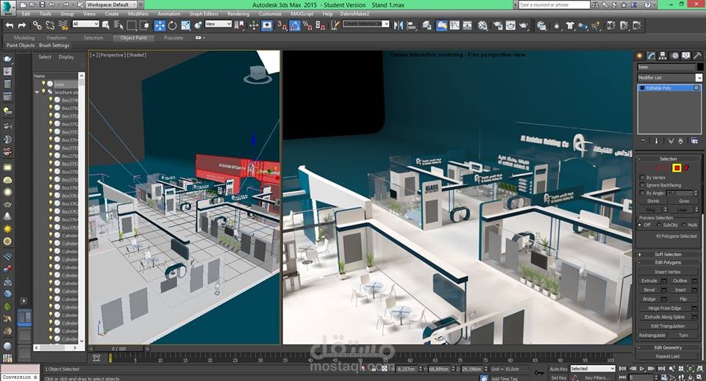Image resolution: width=706 pixels, height=381 pixels.
Task: Click the Undo arrow in main toolbar
Action: 10,25
